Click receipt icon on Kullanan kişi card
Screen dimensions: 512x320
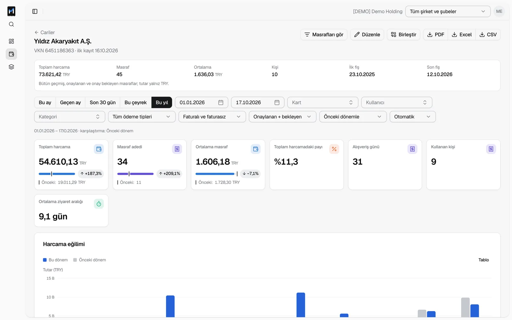(x=491, y=149)
